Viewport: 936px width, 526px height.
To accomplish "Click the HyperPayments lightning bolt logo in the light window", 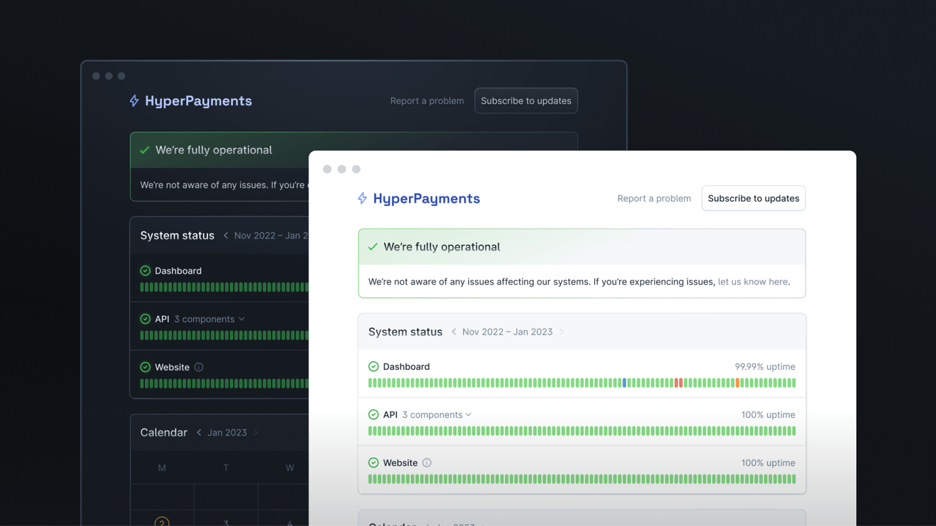I will (x=362, y=198).
